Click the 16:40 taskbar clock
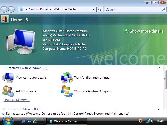The width and height of the screenshot is (167, 125). tap(160, 121)
